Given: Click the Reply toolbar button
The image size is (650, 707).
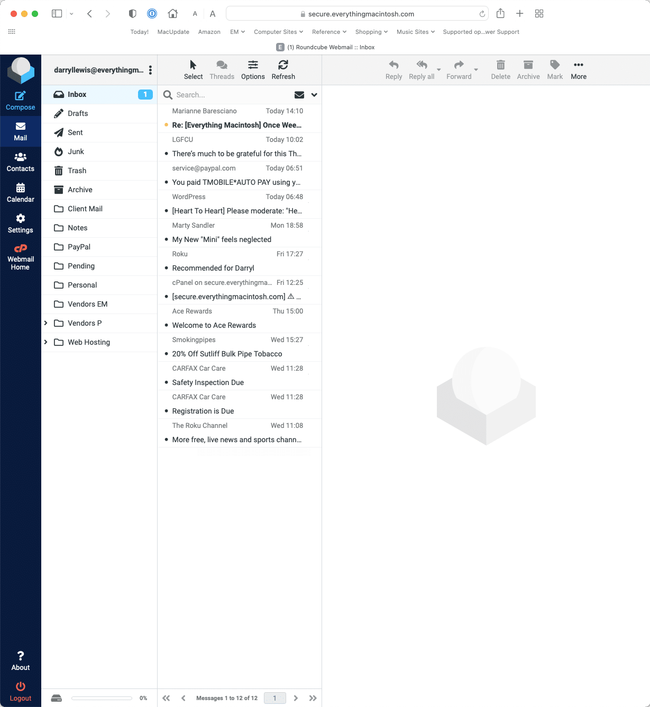Looking at the screenshot, I should click(393, 70).
